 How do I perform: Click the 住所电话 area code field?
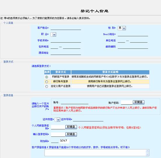(x=54, y=47)
